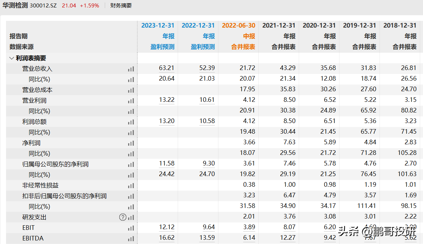Select the 2022-06-30 column header

(x=239, y=25)
